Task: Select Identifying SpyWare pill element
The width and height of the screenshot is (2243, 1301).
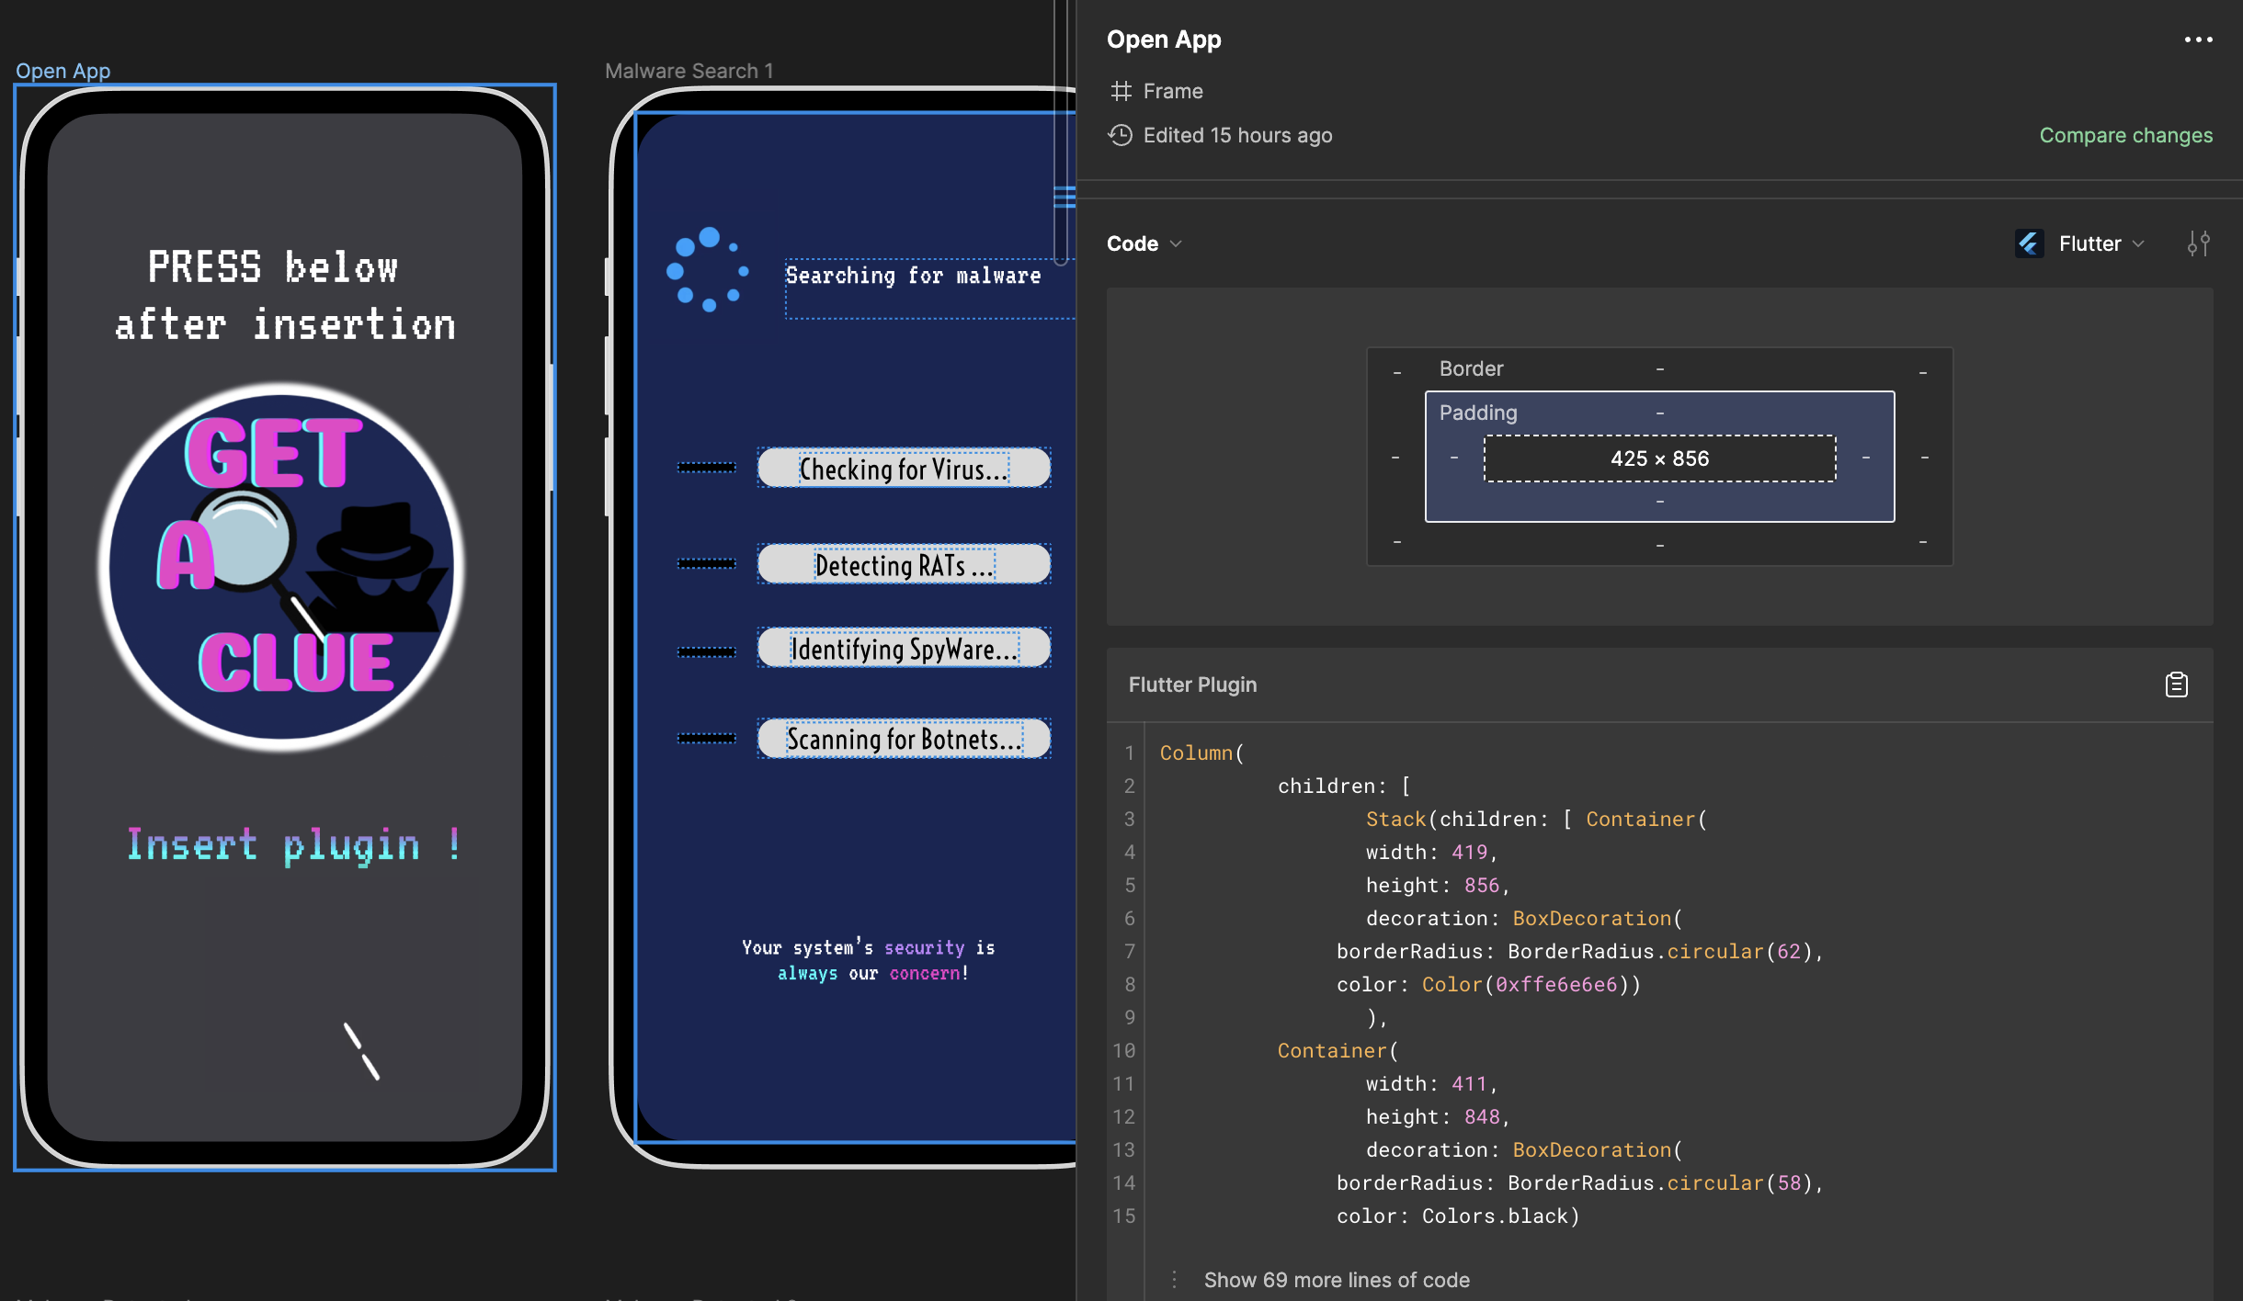Action: pos(903,649)
